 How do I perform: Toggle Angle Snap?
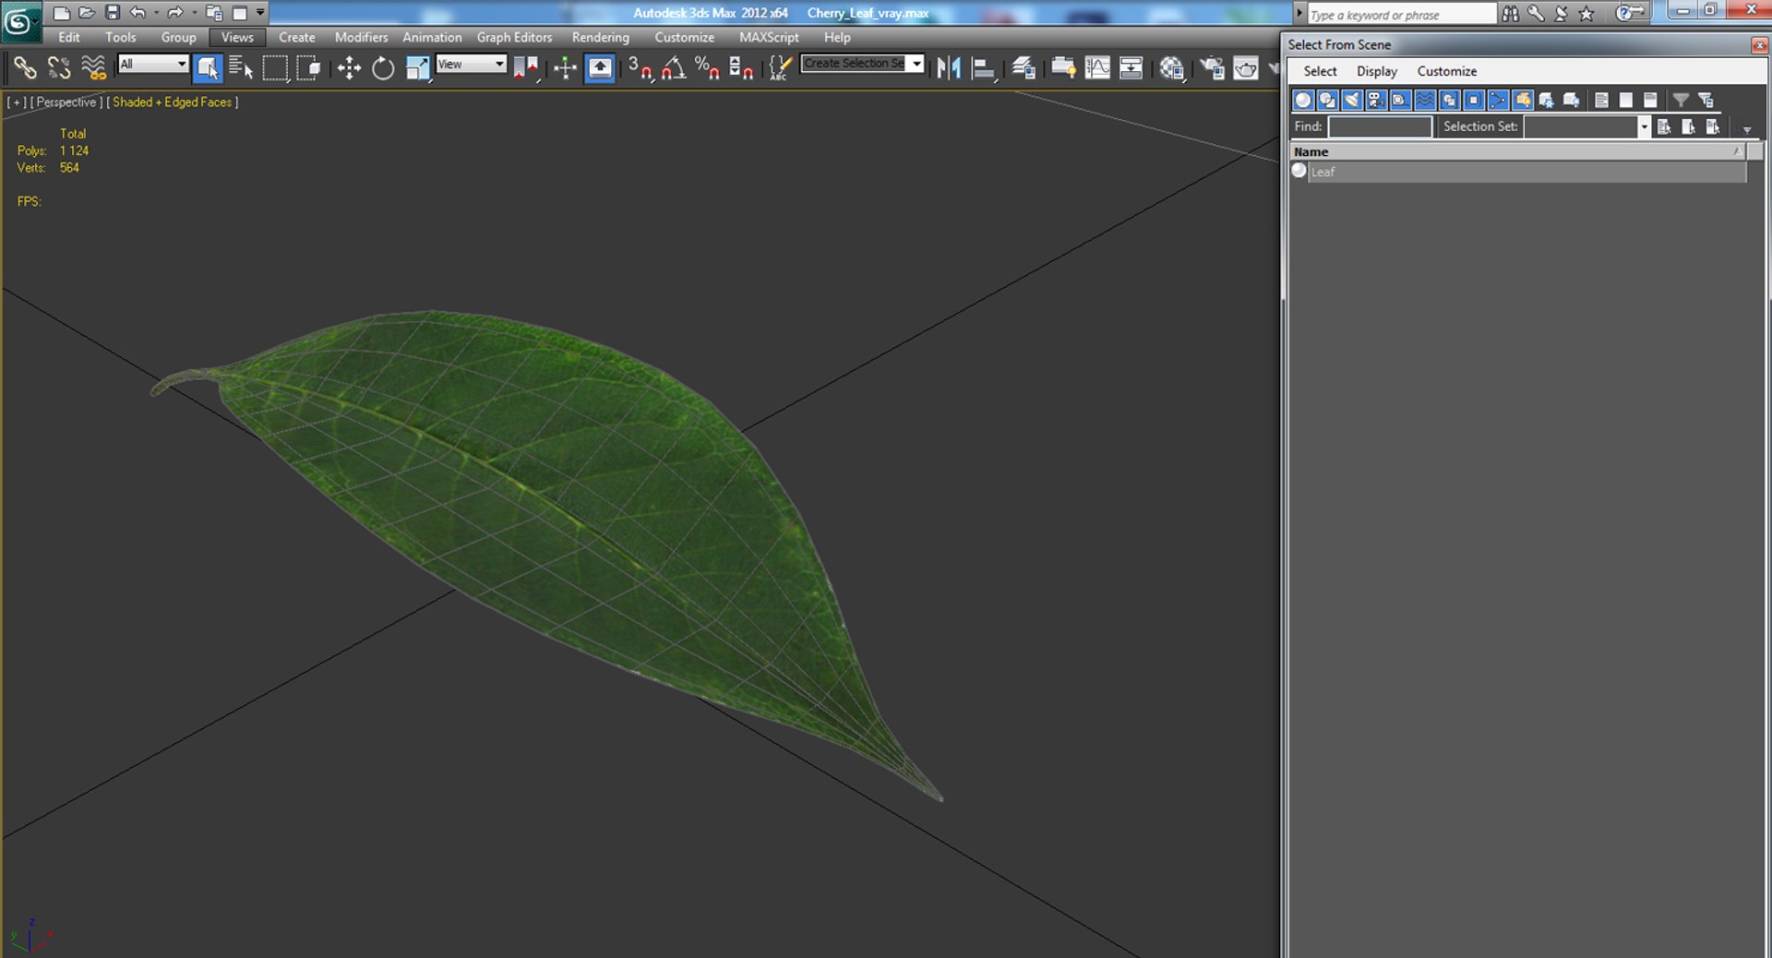pyautogui.click(x=674, y=68)
